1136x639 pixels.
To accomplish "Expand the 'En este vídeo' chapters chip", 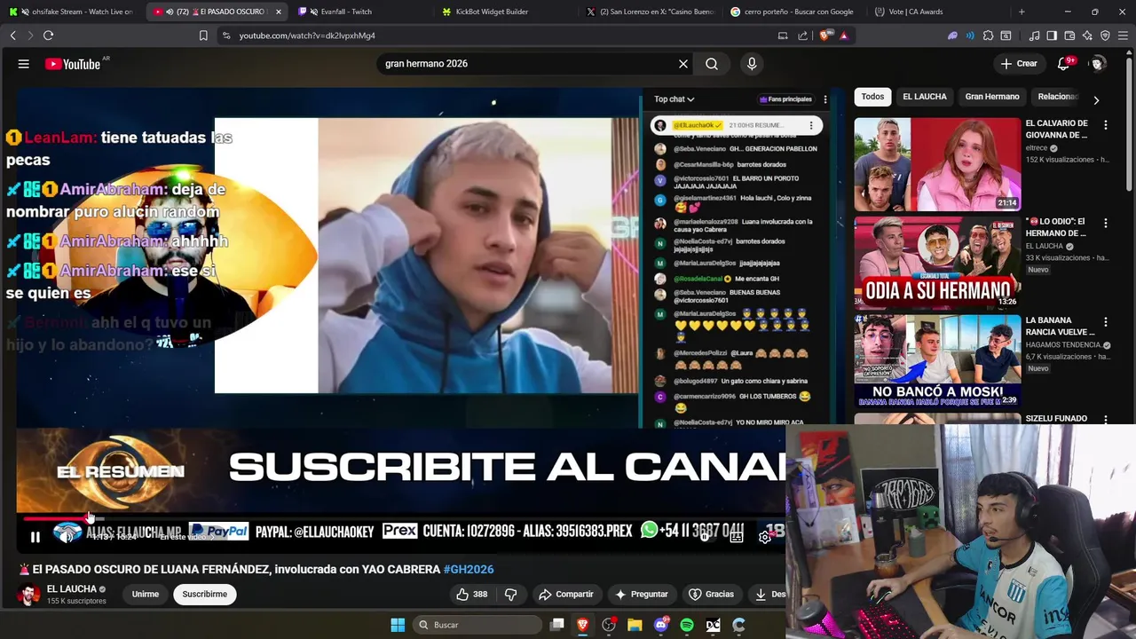I will pos(186,537).
